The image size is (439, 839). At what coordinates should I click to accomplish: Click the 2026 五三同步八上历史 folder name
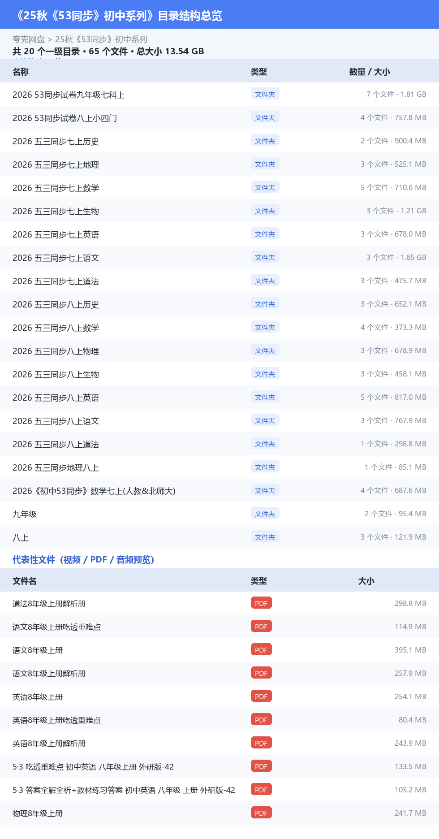[x=56, y=304]
